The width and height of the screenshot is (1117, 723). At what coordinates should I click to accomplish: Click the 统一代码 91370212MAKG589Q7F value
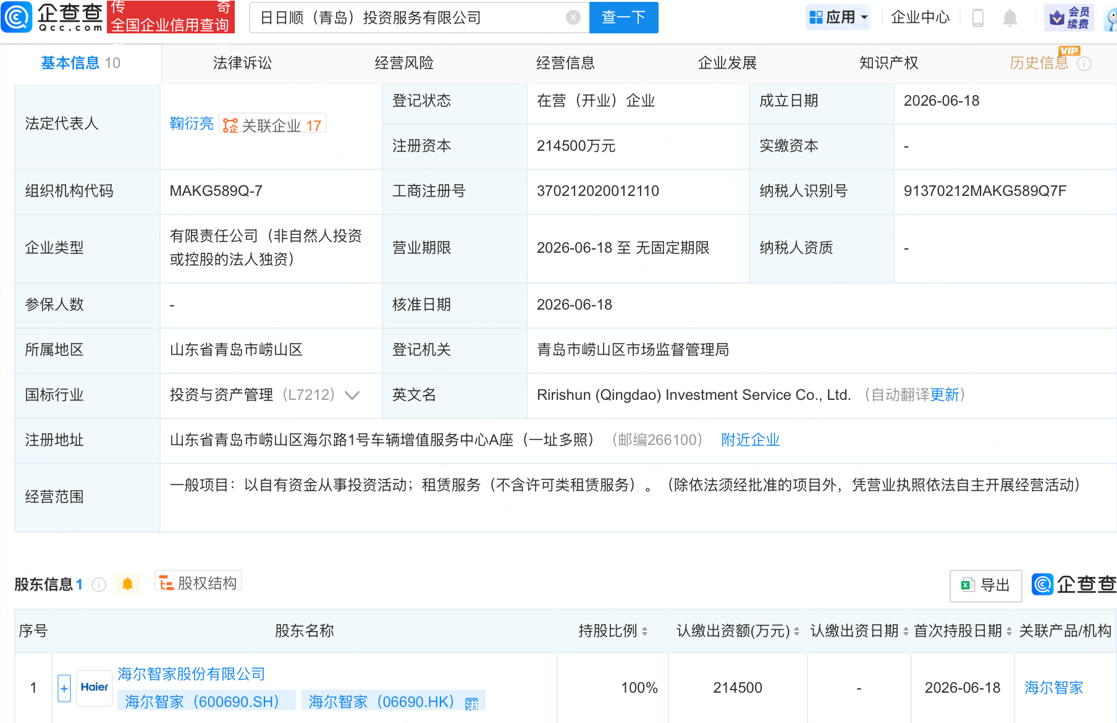click(985, 191)
